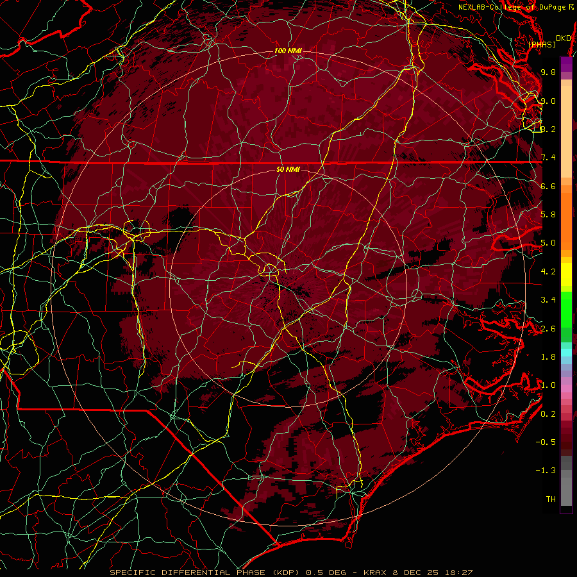Click the orange segment of the color bar
577x577 pixels.
point(566,221)
